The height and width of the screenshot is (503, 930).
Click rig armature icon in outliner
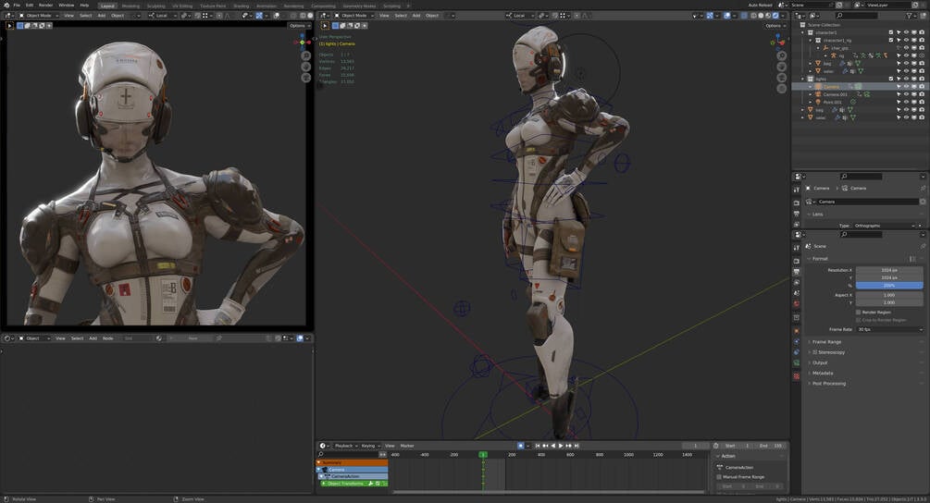coord(836,55)
